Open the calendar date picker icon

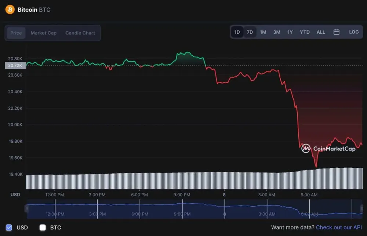pos(336,32)
